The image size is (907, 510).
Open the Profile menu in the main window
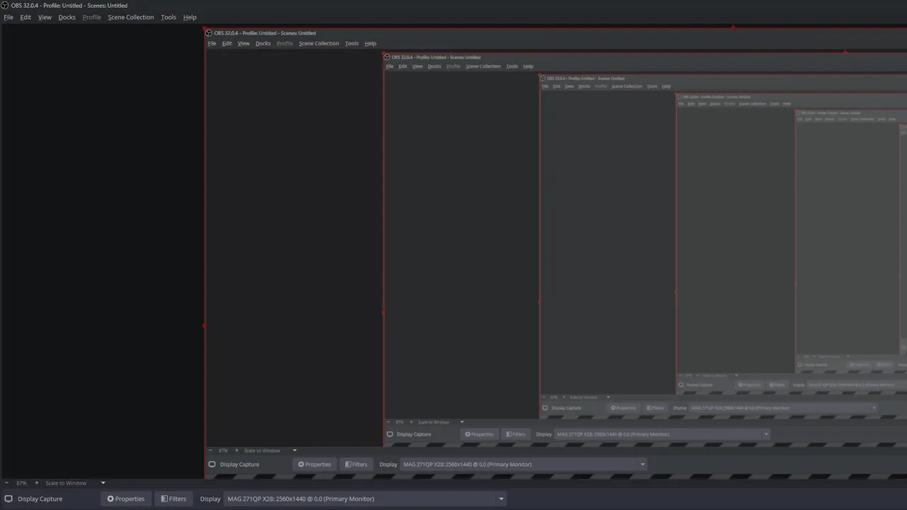point(92,17)
